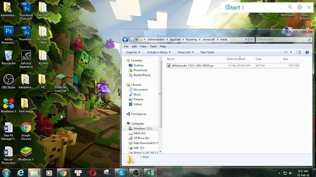The width and height of the screenshot is (316, 177).
Task: Expand Include in library dropdown
Action: pyautogui.click(x=158, y=52)
